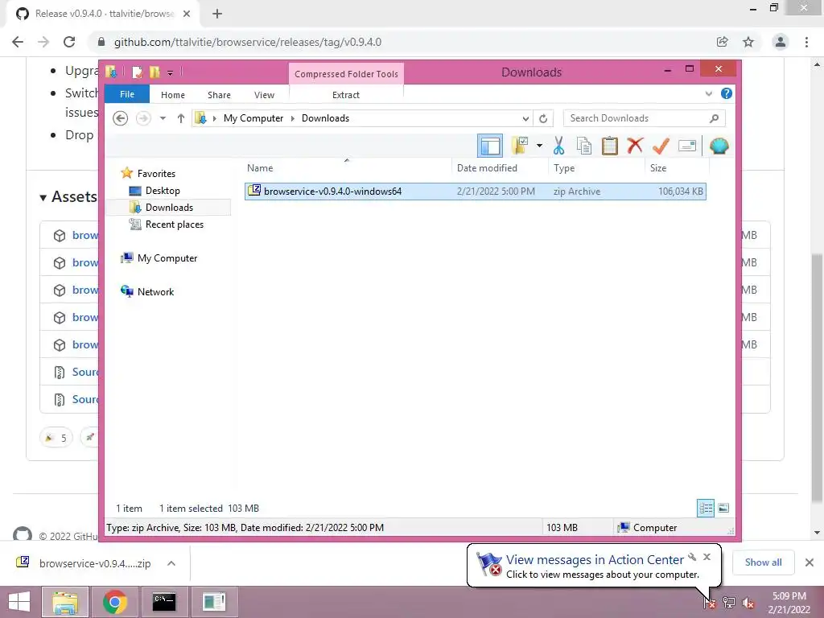Open Explorer help question mark icon
The image size is (824, 618).
tap(727, 93)
